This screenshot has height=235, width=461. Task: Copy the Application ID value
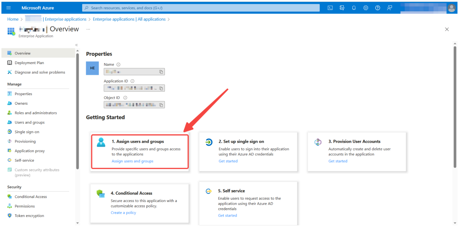click(x=161, y=88)
